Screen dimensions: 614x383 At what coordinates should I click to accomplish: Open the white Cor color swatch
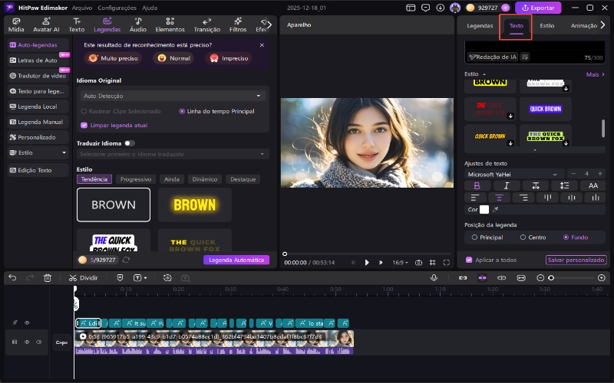484,209
